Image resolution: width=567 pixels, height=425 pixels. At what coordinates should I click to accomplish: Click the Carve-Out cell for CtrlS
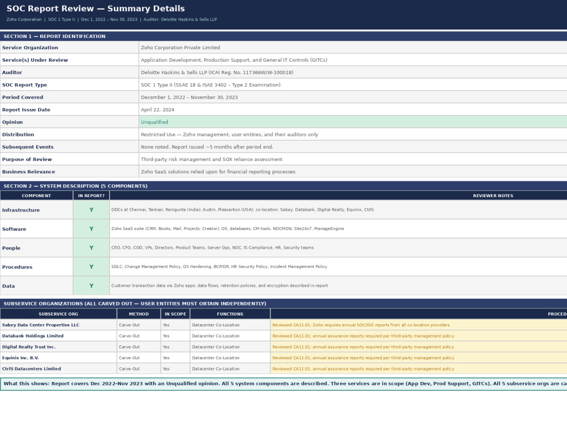coord(139,369)
